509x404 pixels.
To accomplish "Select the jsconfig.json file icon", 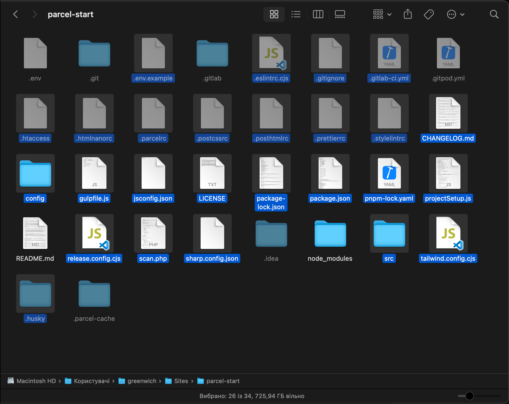I will pyautogui.click(x=153, y=173).
